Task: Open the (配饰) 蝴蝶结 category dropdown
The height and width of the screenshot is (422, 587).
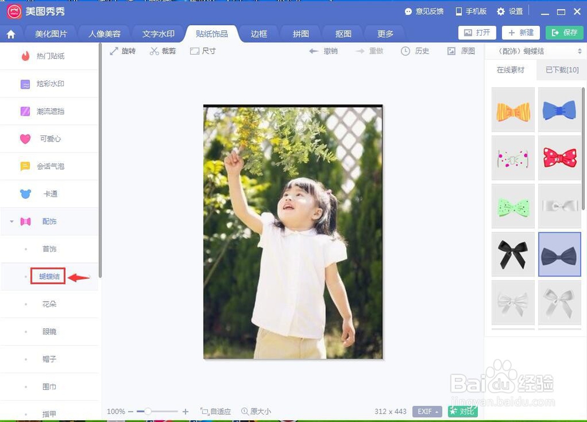Action: coord(535,51)
